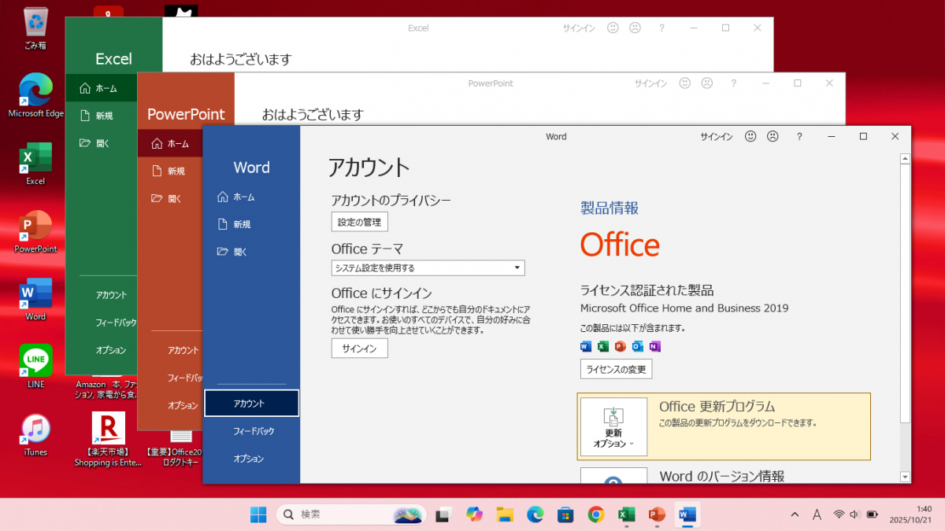Open Options in Word sidebar
The image size is (945, 531).
[x=249, y=459]
